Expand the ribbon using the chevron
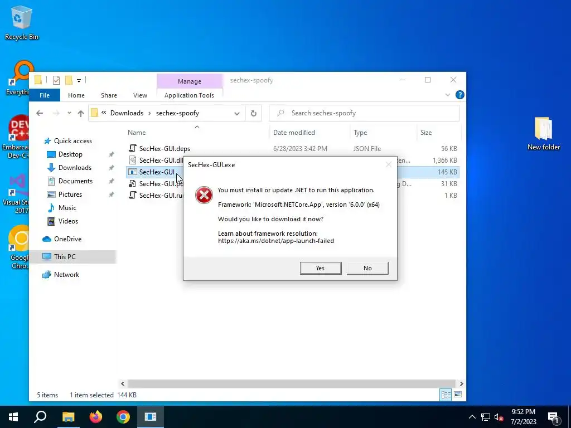This screenshot has height=428, width=571. pos(448,95)
